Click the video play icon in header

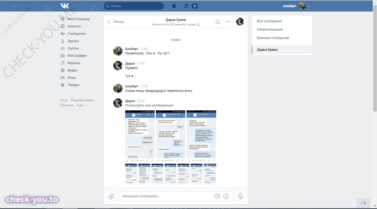coord(195,6)
